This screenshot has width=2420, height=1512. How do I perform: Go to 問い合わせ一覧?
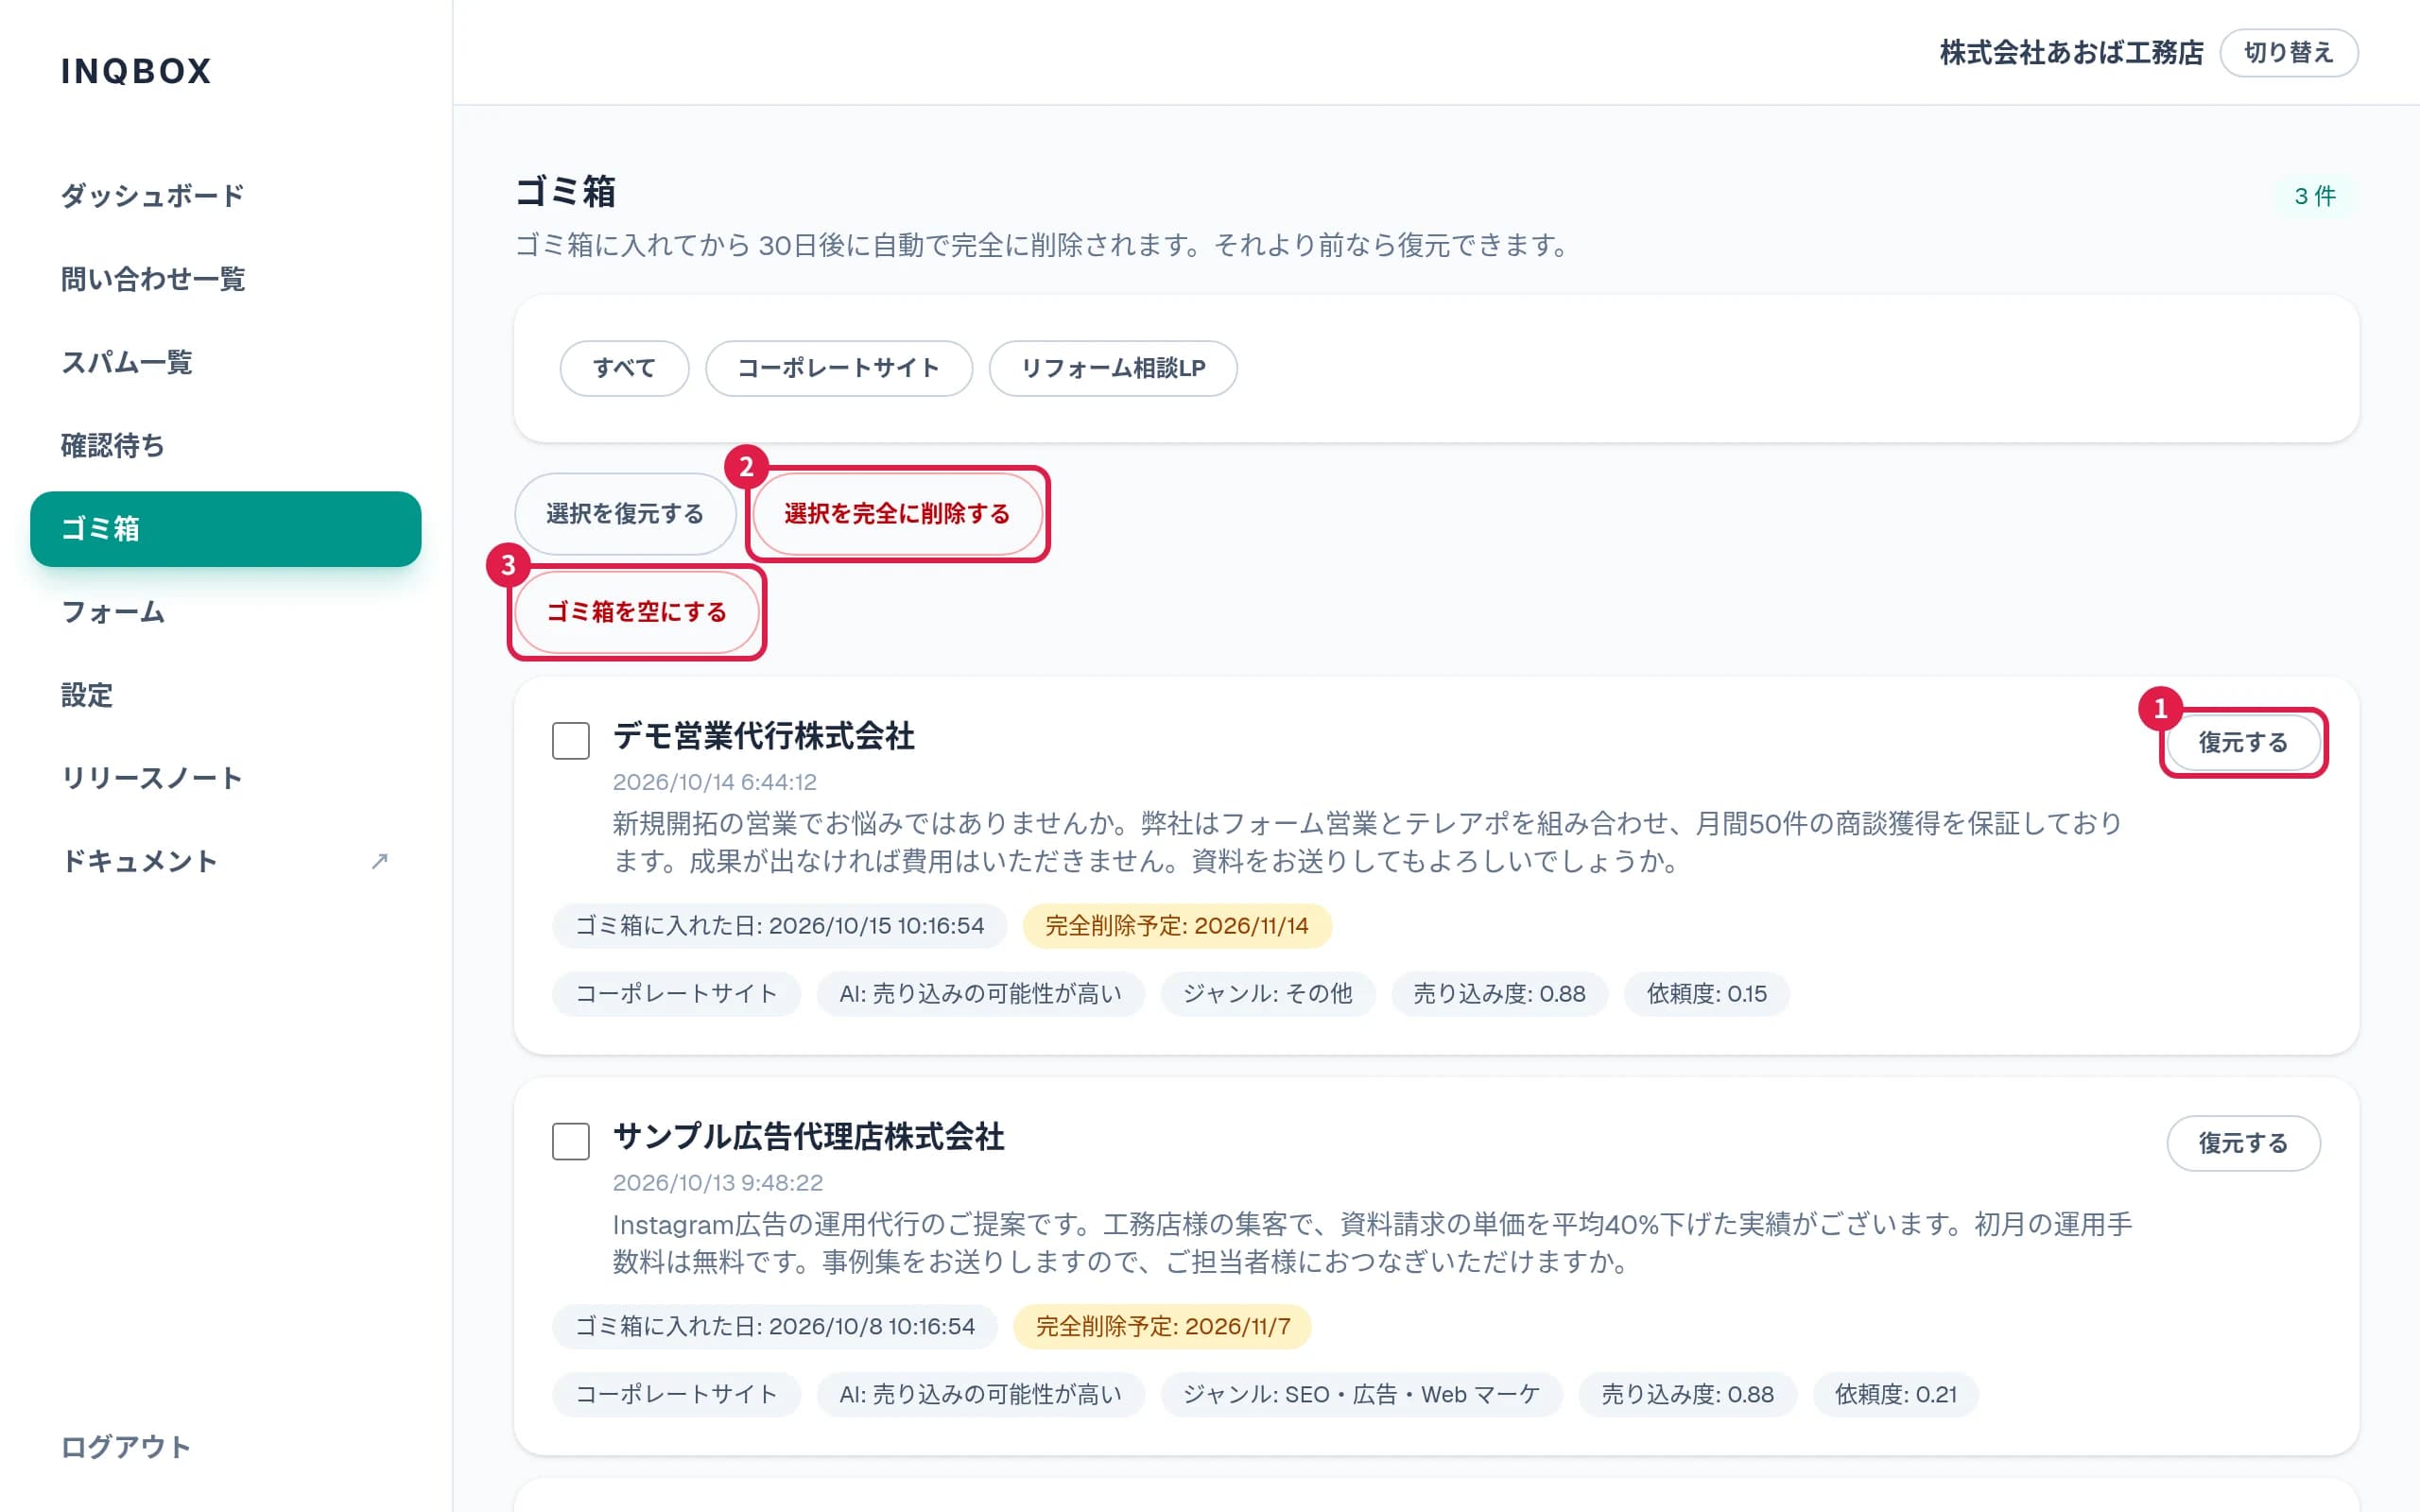click(x=226, y=279)
